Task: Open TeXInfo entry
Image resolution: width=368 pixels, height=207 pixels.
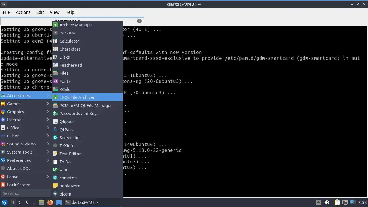Action: pos(88,146)
